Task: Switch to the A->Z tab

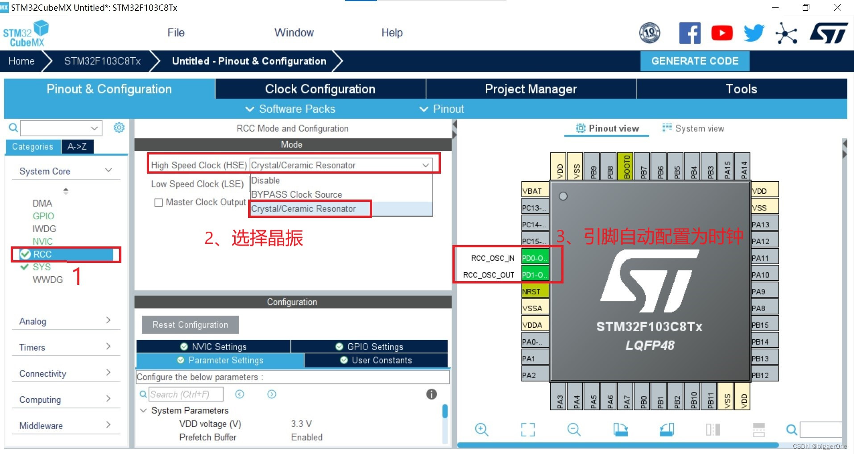Action: point(77,146)
